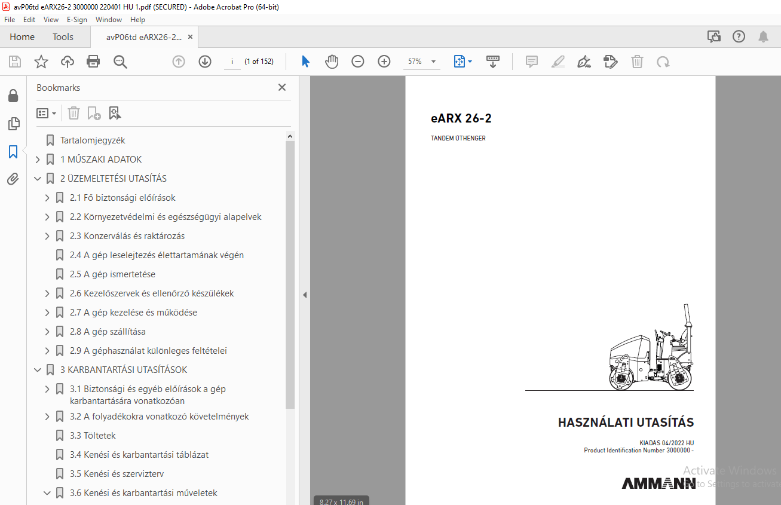Open the View menu
Image resolution: width=781 pixels, height=505 pixels.
click(x=51, y=20)
